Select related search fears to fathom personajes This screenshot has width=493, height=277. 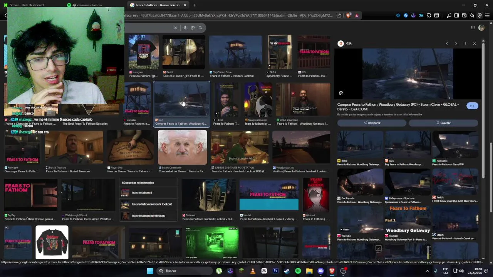pos(148,215)
